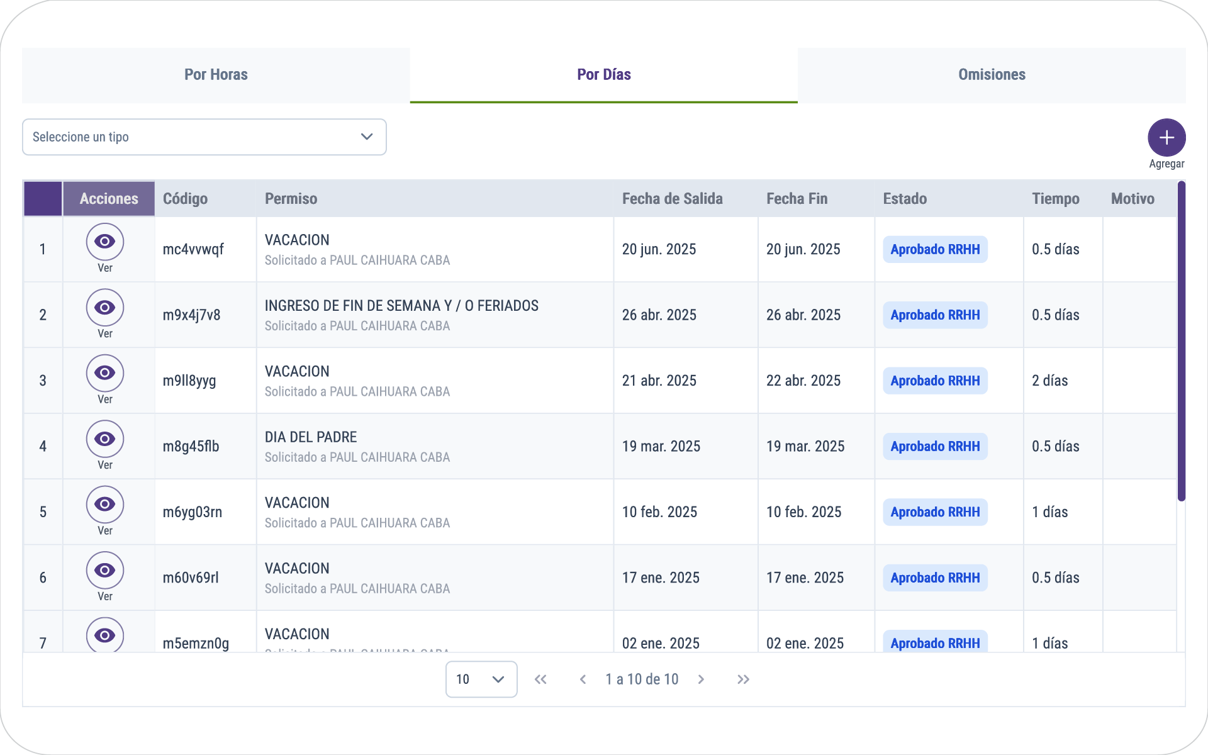Viewport: 1208px width, 755px height.
Task: Expand the rows per page selector
Action: (x=481, y=679)
